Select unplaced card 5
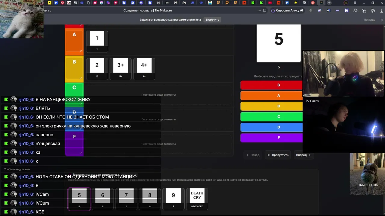 pos(79,199)
